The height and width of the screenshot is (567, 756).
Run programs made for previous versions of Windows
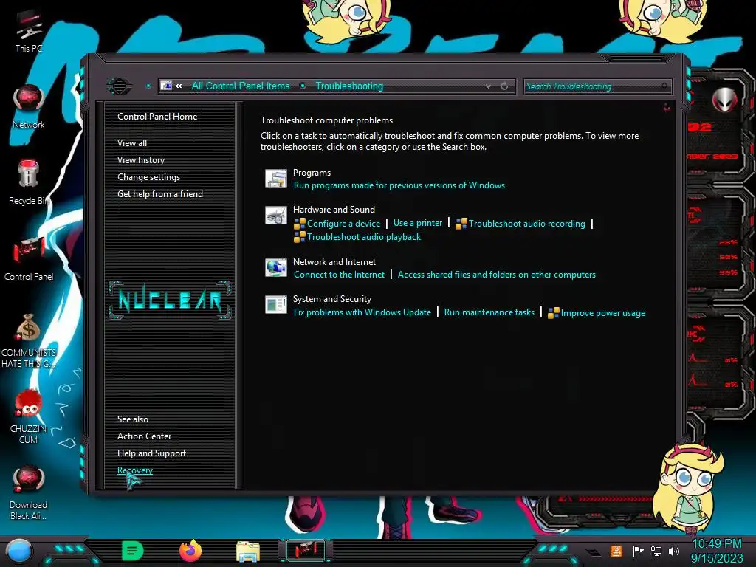(x=399, y=185)
